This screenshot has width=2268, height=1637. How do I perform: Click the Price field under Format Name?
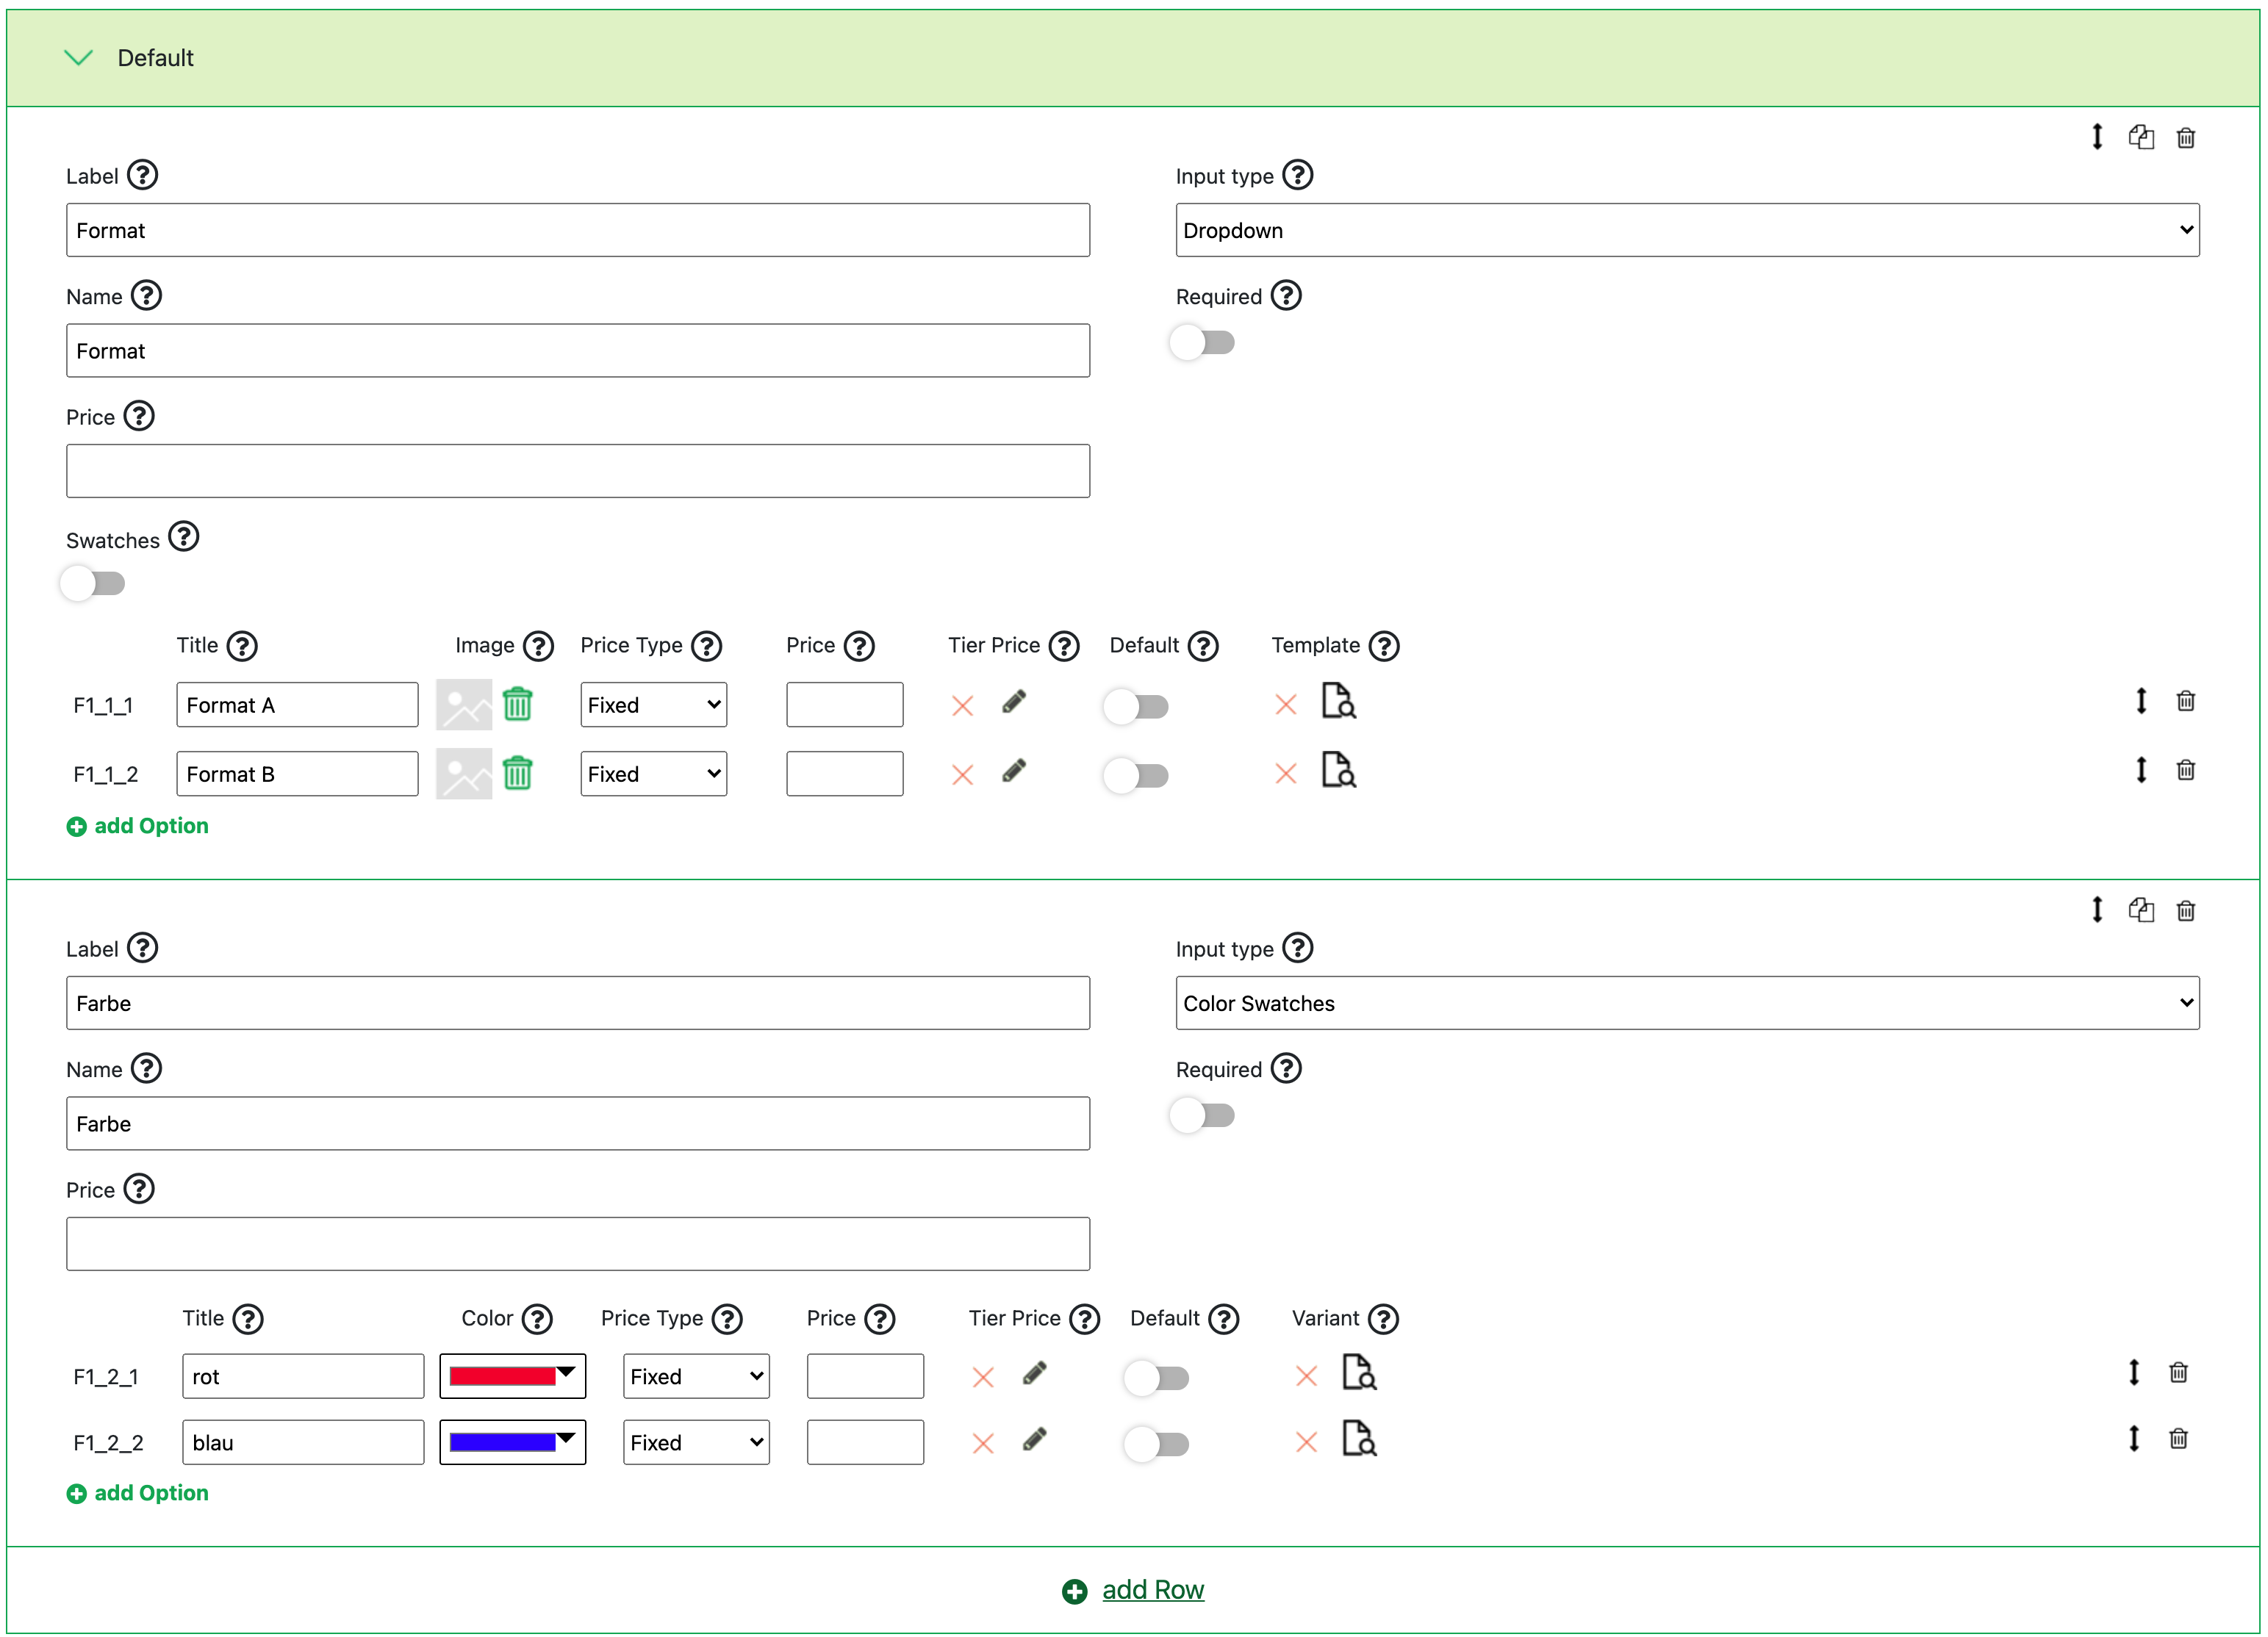578,471
